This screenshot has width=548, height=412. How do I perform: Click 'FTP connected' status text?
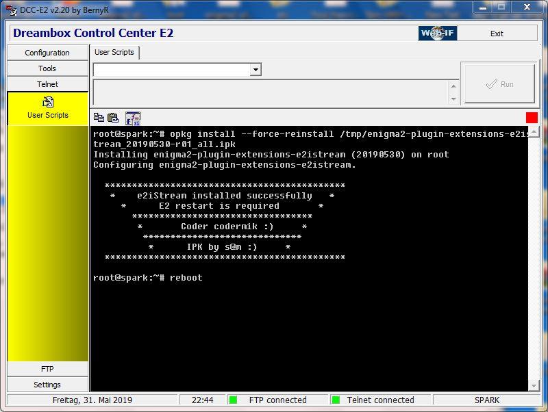coord(278,400)
